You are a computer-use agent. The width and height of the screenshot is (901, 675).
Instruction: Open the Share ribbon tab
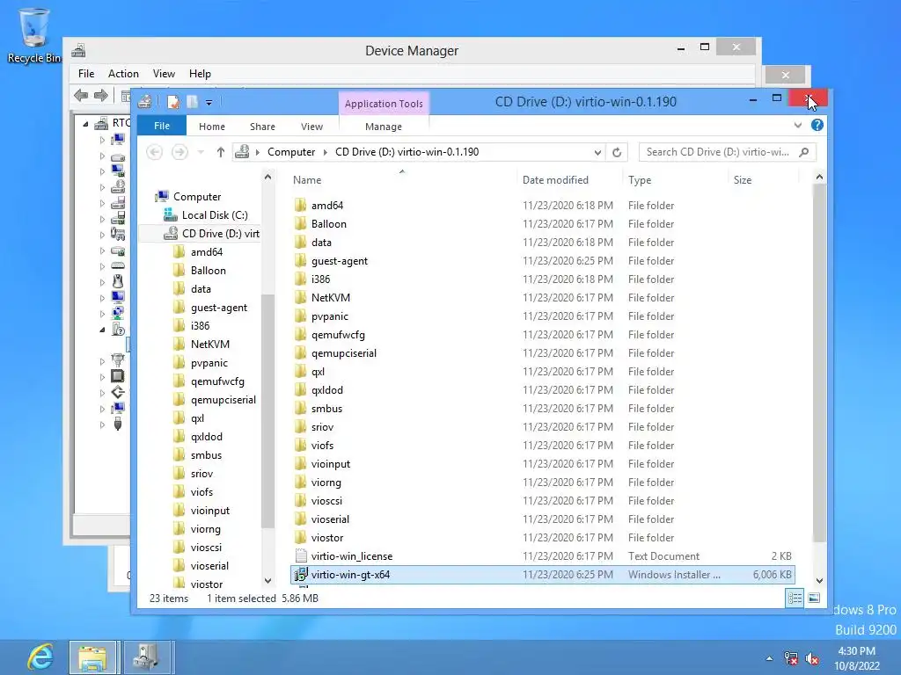pos(262,127)
